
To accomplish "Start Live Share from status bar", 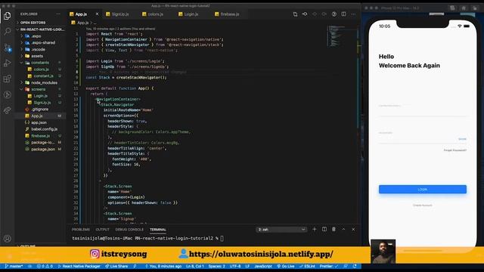I will (116, 266).
